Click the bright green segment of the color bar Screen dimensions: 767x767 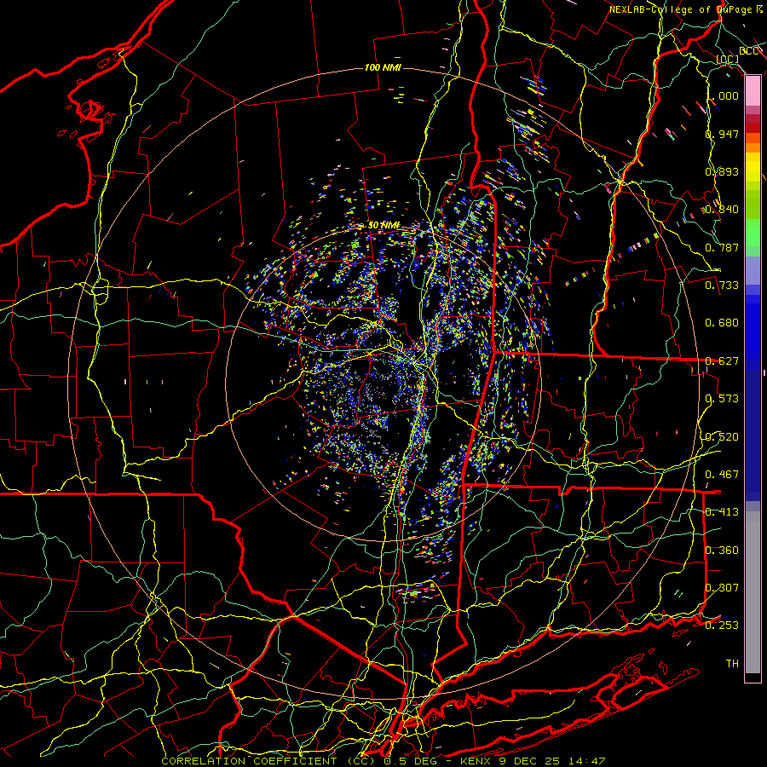[x=753, y=233]
